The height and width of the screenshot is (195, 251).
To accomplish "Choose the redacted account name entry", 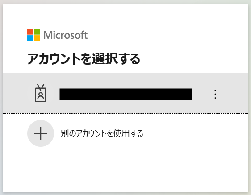I will coord(125,94).
